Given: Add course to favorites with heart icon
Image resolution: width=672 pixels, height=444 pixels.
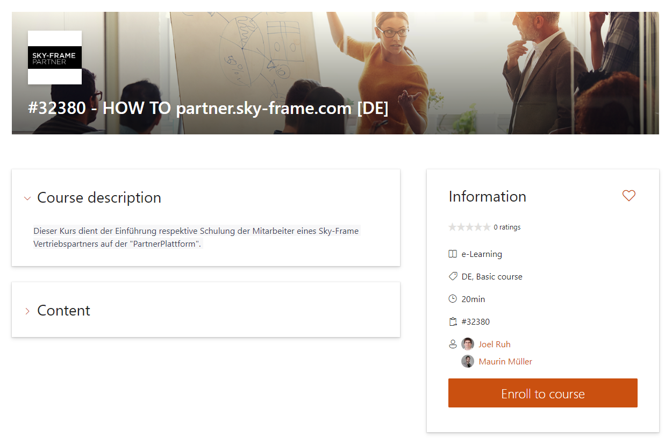Looking at the screenshot, I should (628, 196).
